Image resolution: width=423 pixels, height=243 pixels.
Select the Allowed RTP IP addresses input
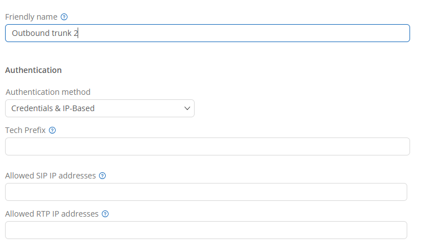pyautogui.click(x=206, y=230)
